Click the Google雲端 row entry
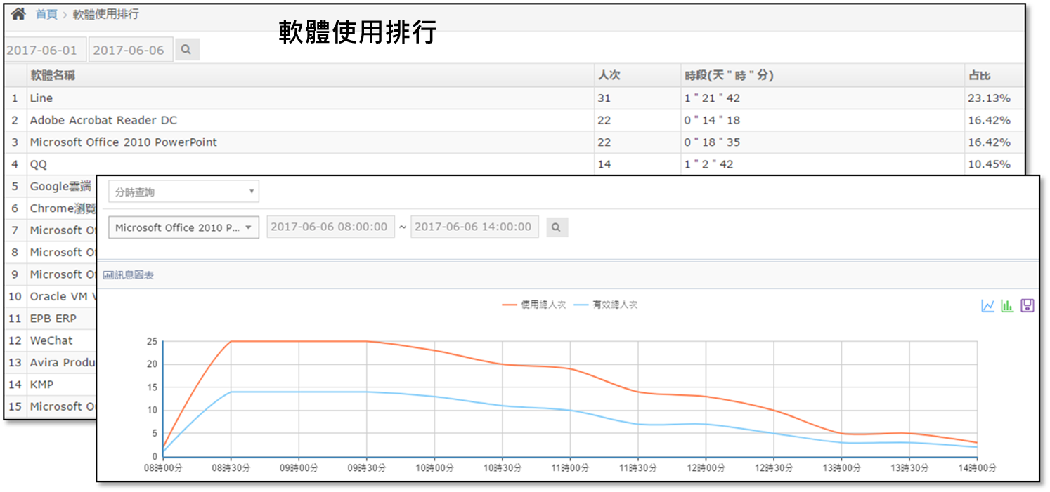The width and height of the screenshot is (1050, 492). pos(60,186)
